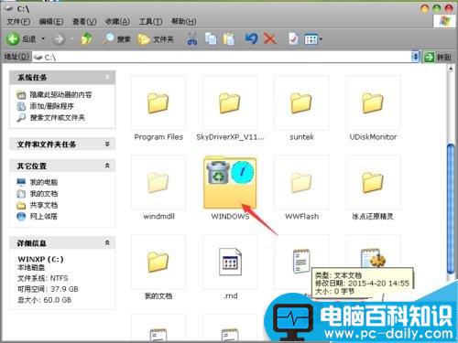Select the SkyDriverXP_V11 folder
The width and height of the screenshot is (458, 343).
coord(230,103)
